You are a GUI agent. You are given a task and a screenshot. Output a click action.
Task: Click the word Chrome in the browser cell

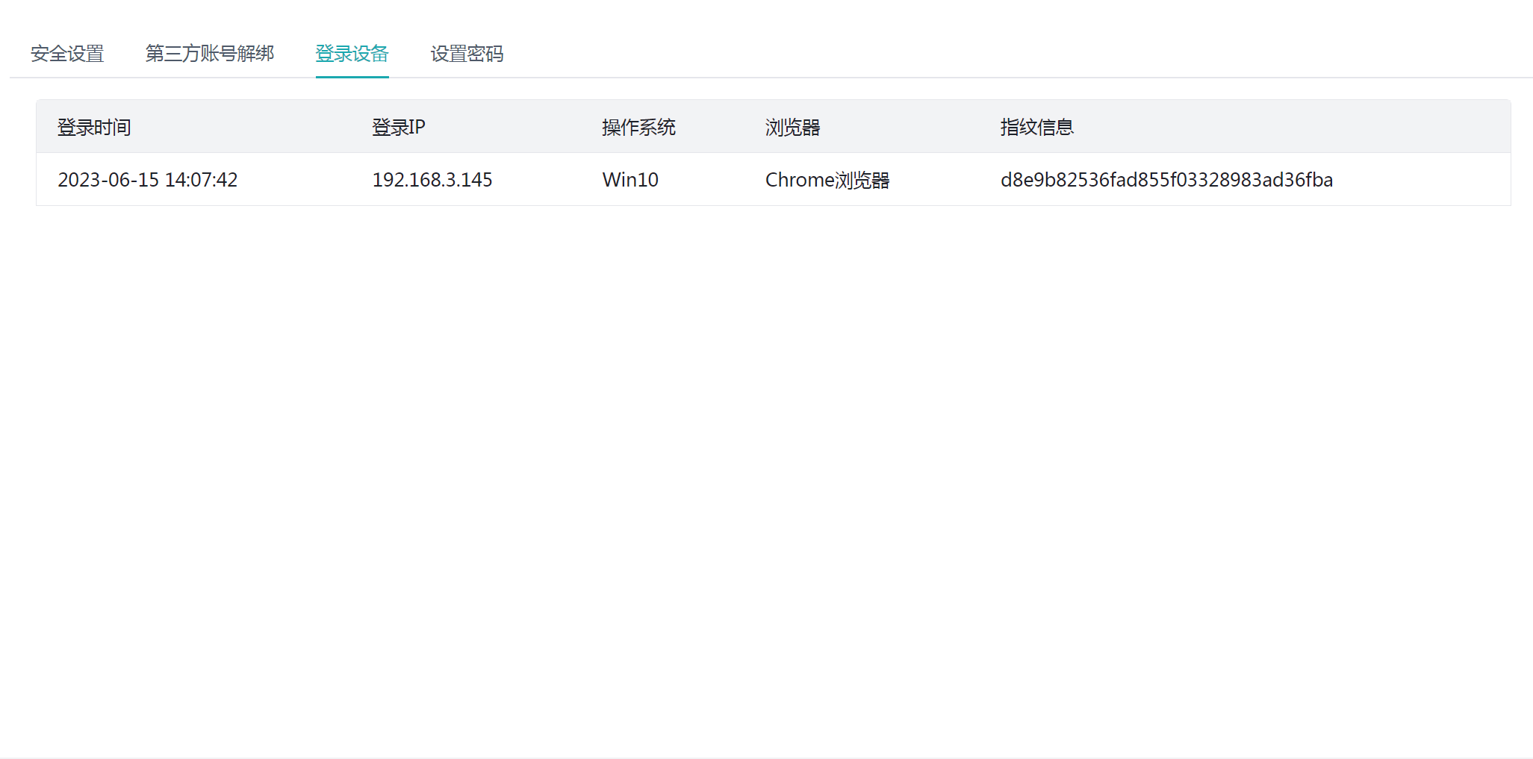pos(799,180)
